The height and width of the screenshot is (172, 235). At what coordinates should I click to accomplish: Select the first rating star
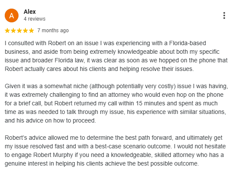(7, 31)
